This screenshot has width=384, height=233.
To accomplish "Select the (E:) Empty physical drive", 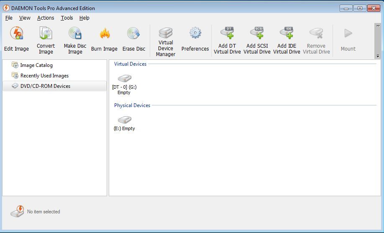I will 124,123.
